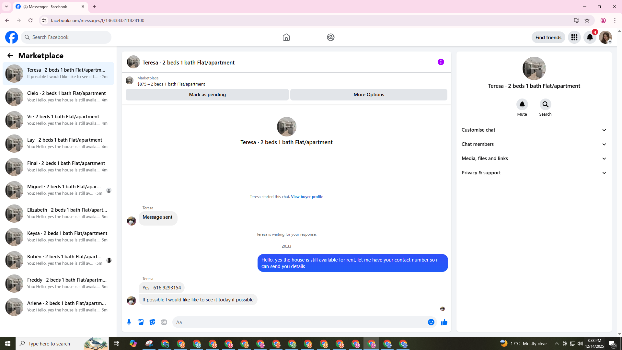The height and width of the screenshot is (350, 622).
Task: Expand the Customise chat section
Action: [x=534, y=130]
